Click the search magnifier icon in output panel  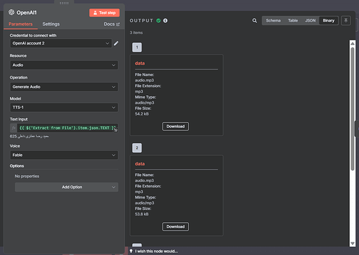tap(255, 21)
